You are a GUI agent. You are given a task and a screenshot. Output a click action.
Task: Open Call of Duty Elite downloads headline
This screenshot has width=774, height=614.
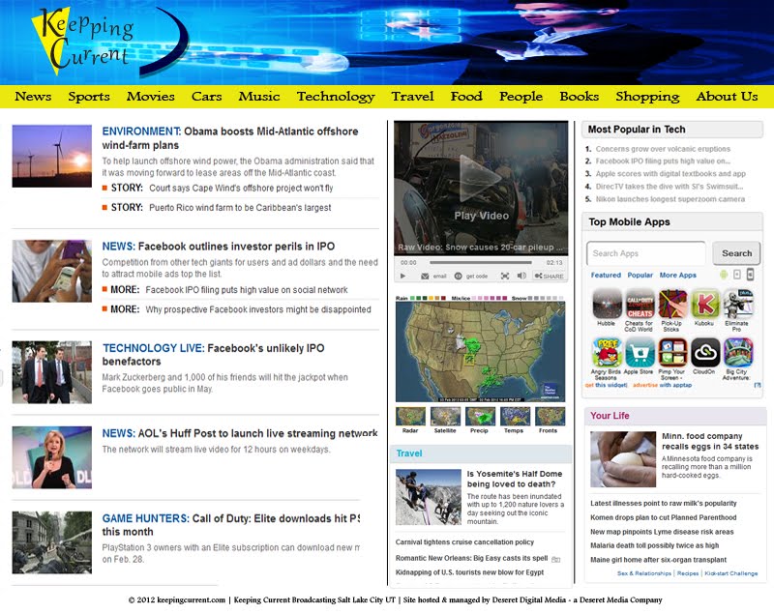[x=231, y=525]
